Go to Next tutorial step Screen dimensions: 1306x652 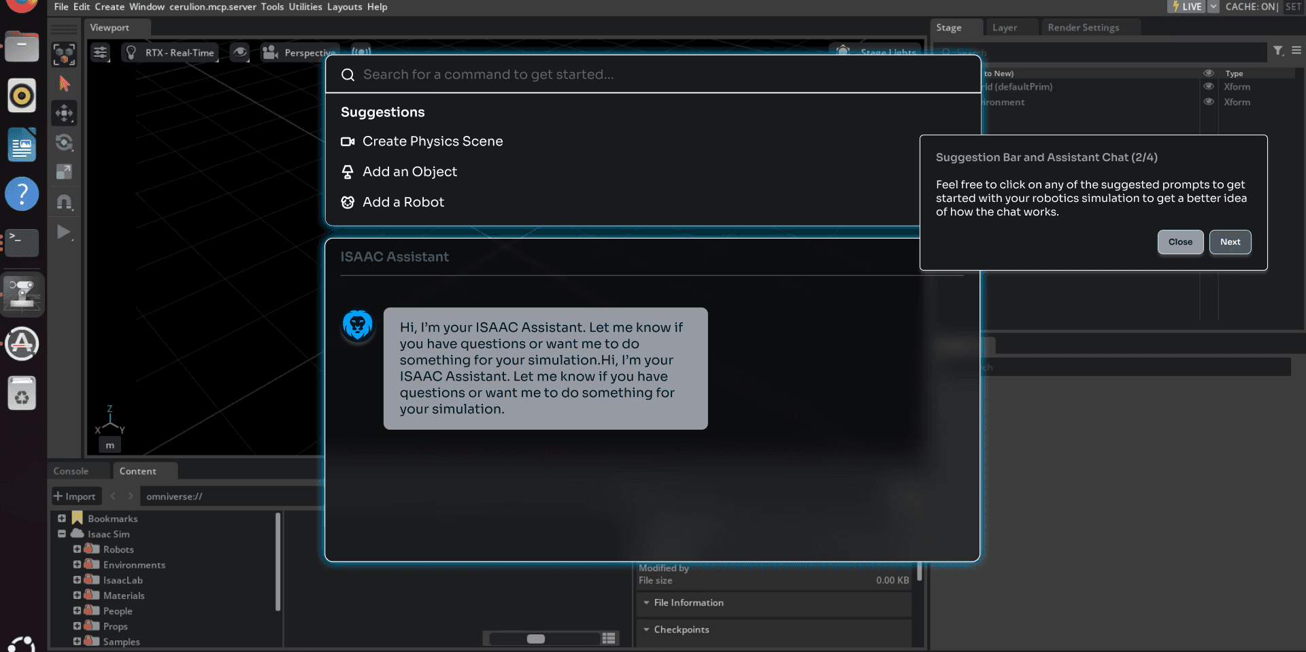pos(1230,242)
